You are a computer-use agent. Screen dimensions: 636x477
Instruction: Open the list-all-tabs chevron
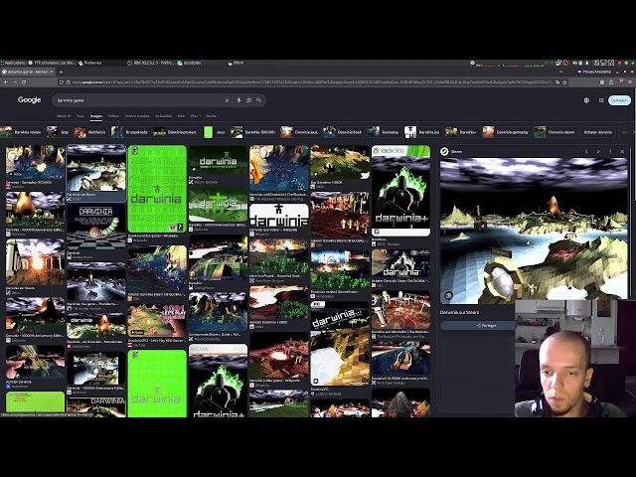point(560,72)
